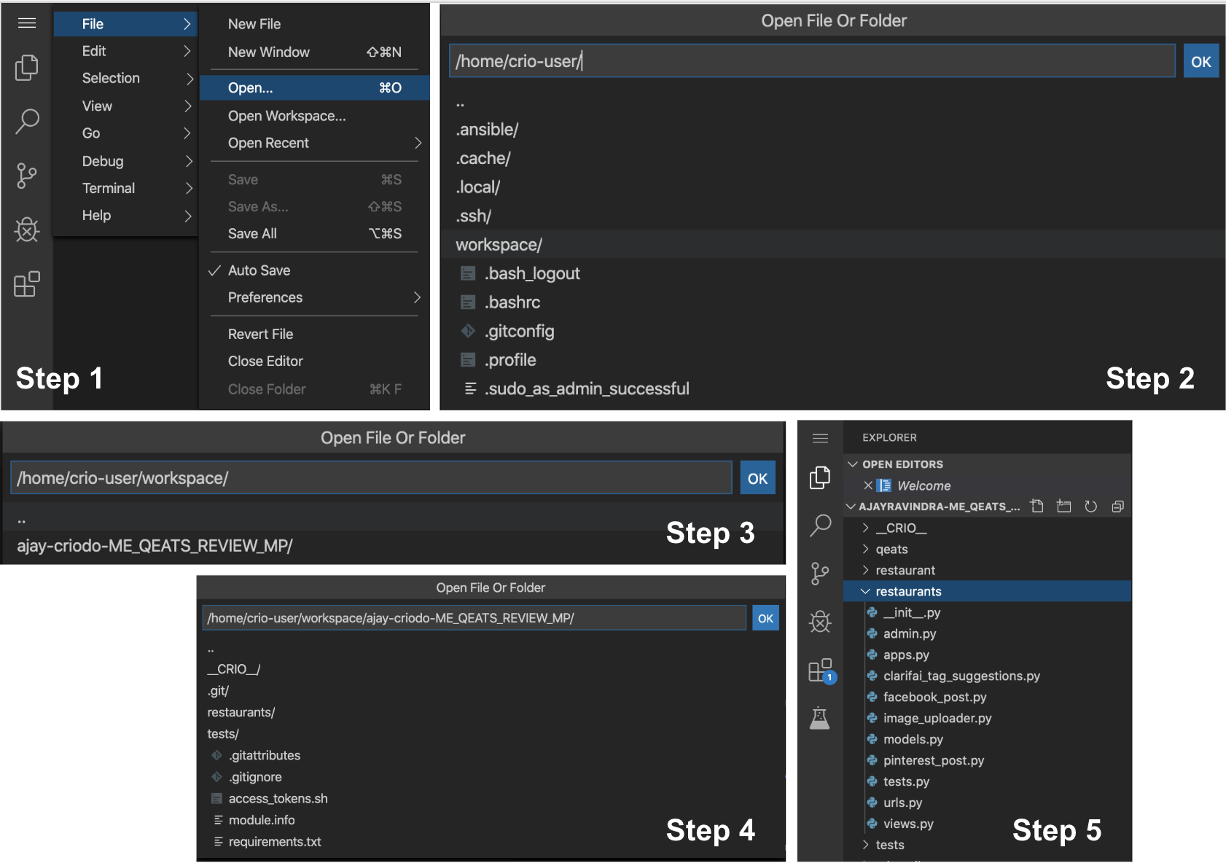Click git icon beside .gitconfig

(468, 331)
